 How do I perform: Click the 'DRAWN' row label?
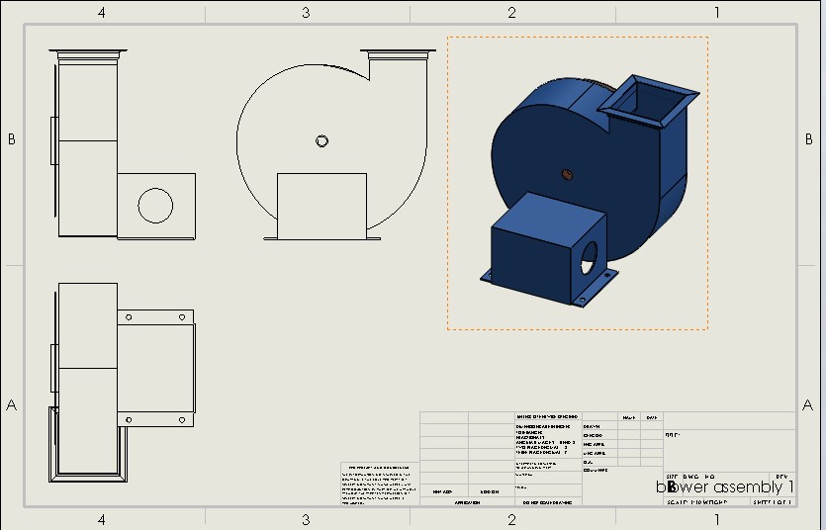[591, 427]
